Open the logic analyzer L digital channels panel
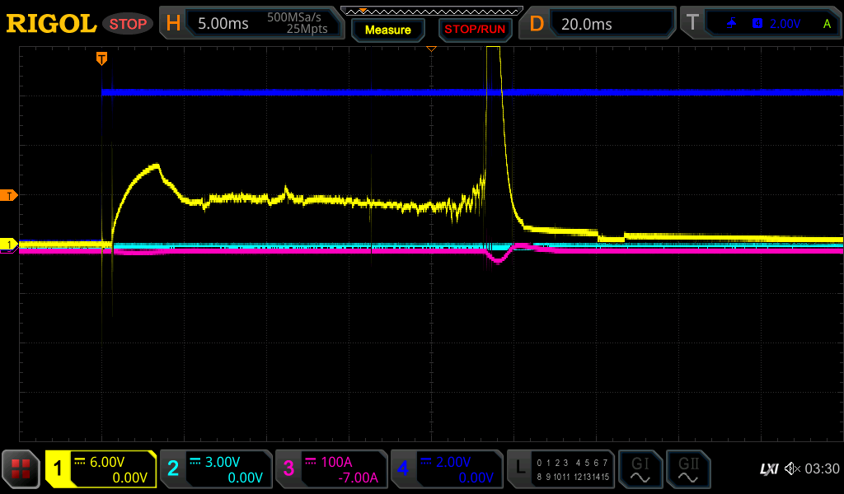 pos(560,469)
